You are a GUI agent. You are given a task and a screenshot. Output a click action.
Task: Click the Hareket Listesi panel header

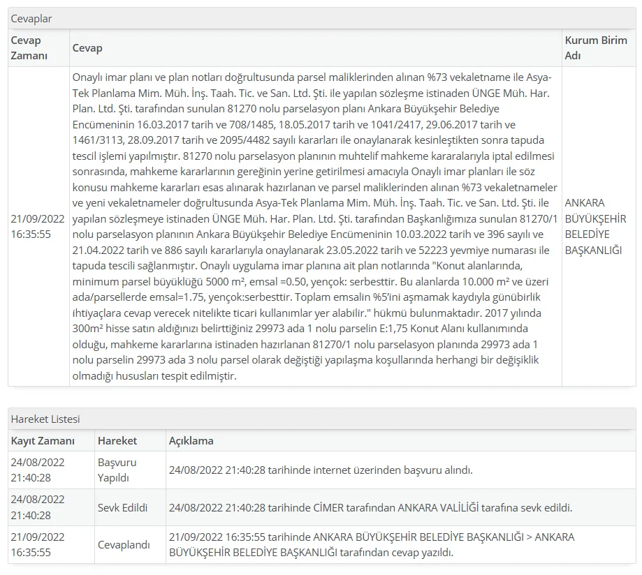coord(45,419)
